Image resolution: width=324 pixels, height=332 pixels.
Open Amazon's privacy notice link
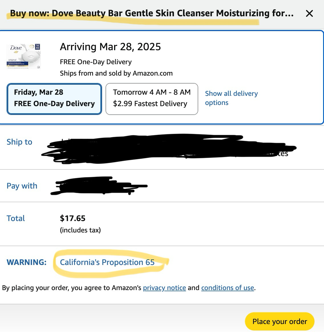164,288
